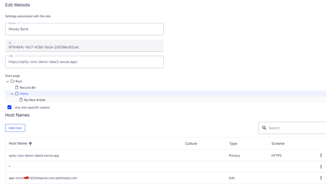Collapse the Home tree node
This screenshot has height=185, width=326.
pos(12,94)
